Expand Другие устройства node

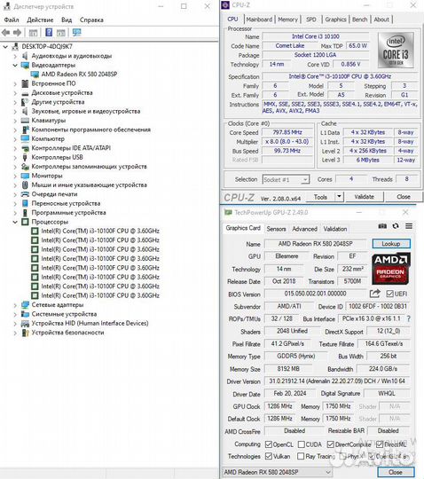pos(15,102)
